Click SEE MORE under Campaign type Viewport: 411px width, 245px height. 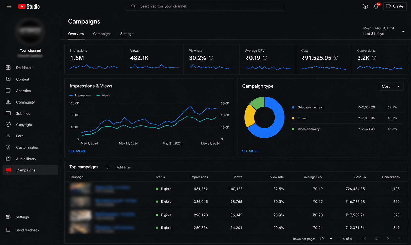tap(250, 151)
